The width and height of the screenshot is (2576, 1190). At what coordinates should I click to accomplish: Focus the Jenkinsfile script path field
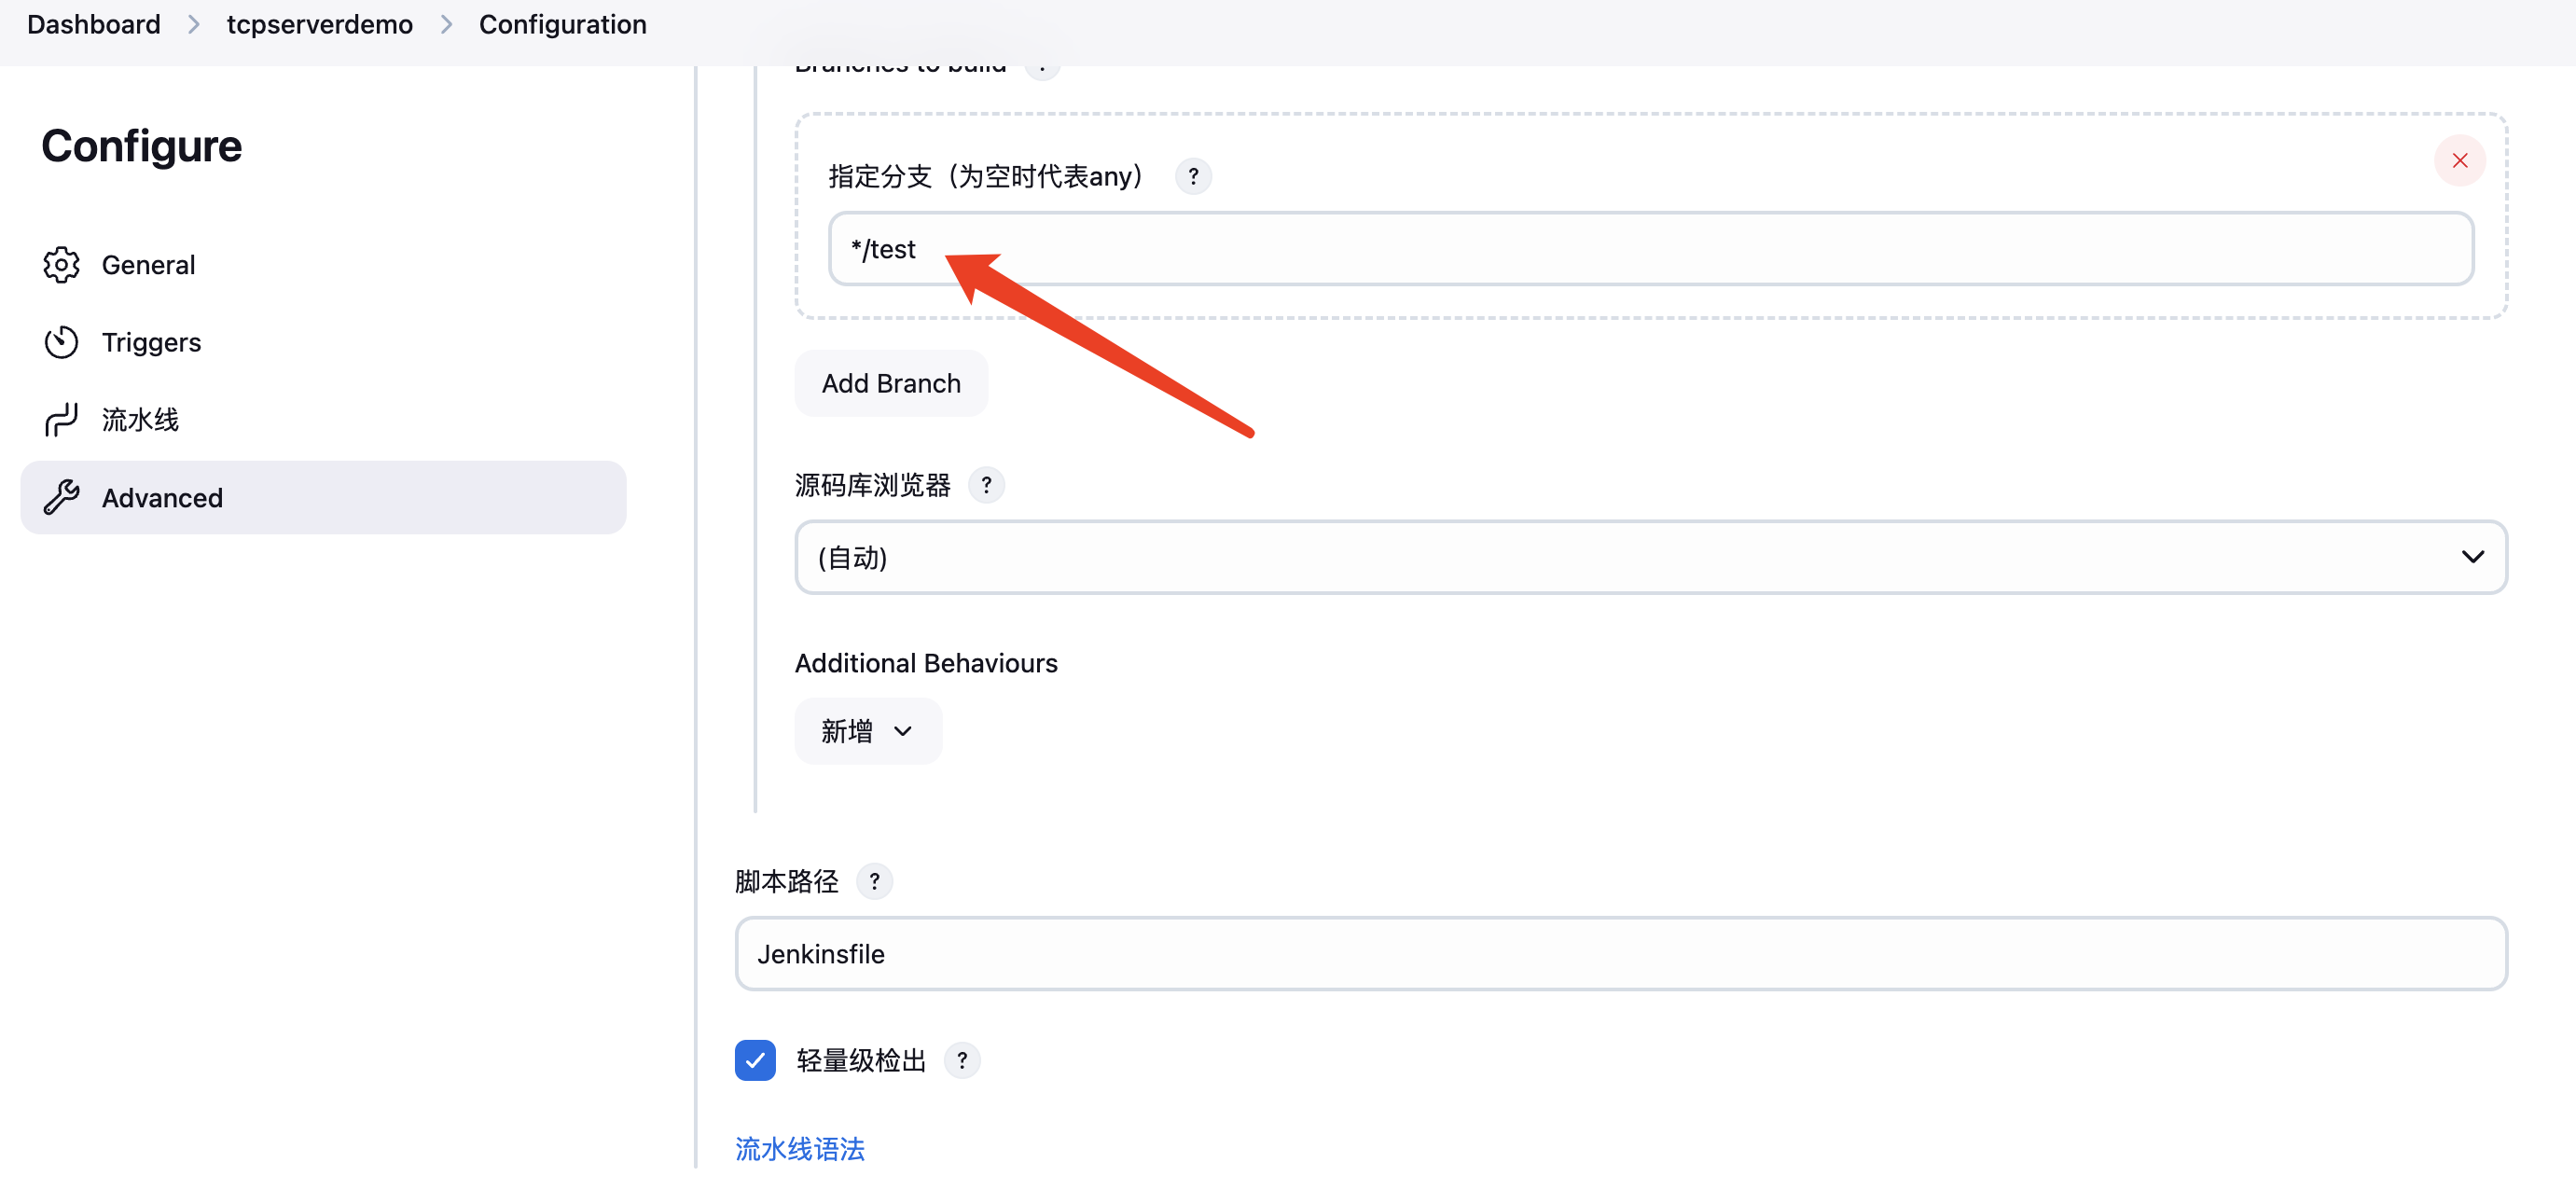(1620, 955)
